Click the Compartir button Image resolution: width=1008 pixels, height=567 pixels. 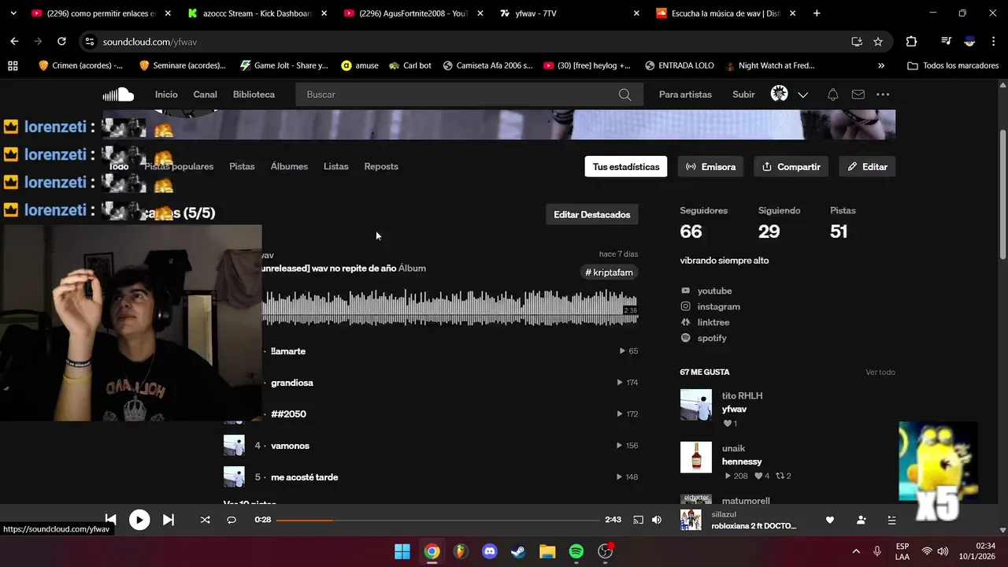pos(791,167)
